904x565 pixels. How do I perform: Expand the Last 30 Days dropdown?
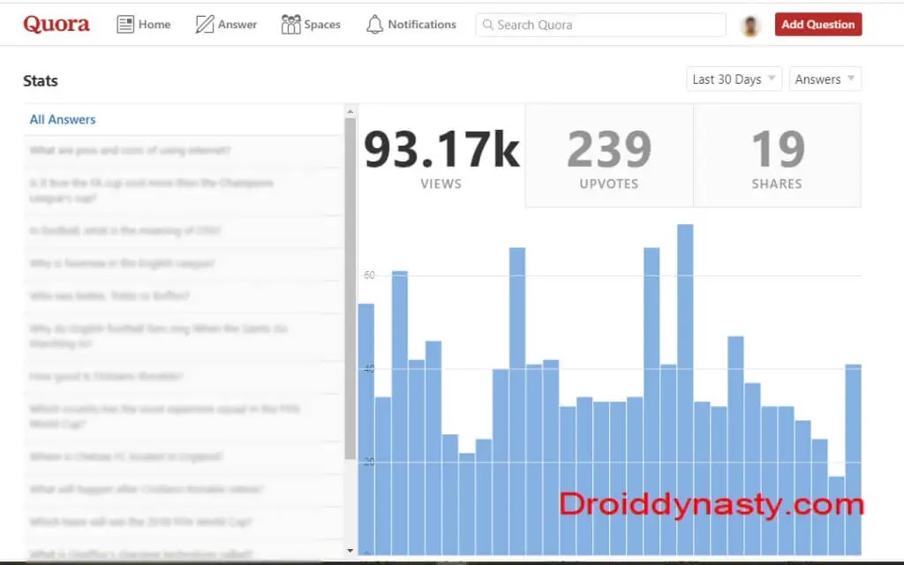coord(734,79)
